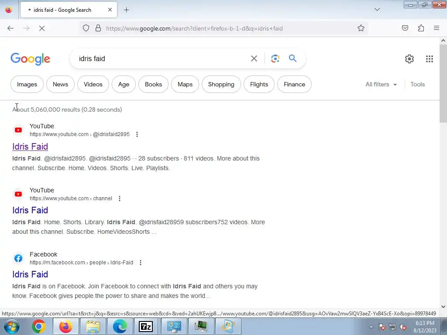447x335 pixels.
Task: Select the Age filter chip
Action: [x=124, y=84]
